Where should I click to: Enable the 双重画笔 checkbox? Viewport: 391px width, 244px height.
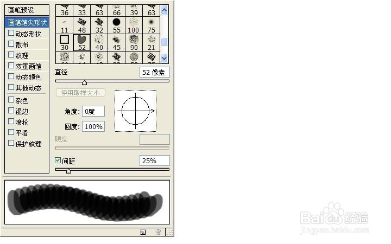point(11,66)
